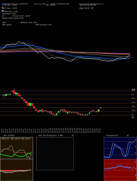The height and width of the screenshot is (181, 137).
Task: Click the 12.88 price axis label
Action: pos(133,98)
